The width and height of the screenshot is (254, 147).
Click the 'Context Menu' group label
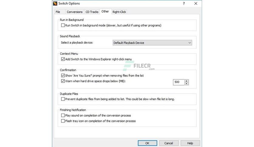click(69, 53)
